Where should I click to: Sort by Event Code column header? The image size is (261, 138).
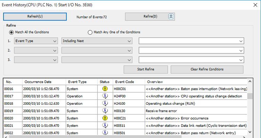pyautogui.click(x=129, y=82)
